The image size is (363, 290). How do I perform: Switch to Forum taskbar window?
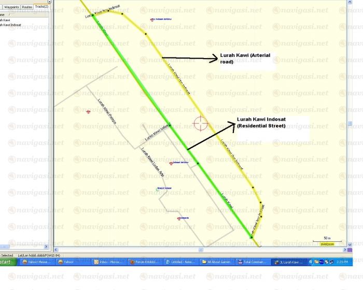coord(145,263)
